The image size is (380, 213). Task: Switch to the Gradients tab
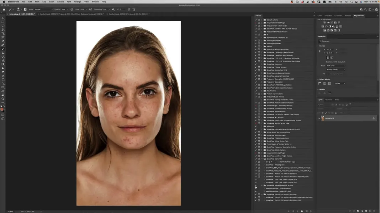(x=338, y=16)
